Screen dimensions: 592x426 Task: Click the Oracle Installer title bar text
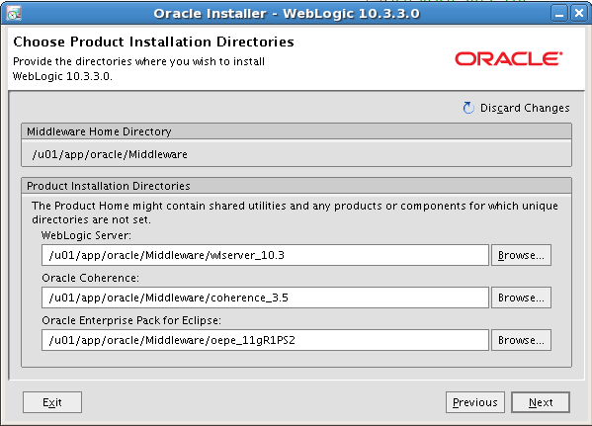point(287,14)
